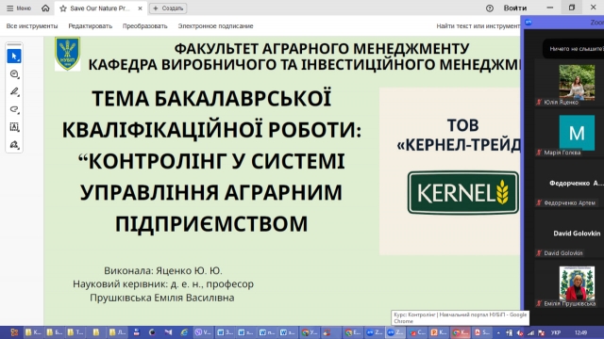This screenshot has width=604, height=339.
Task: Star the Save Our Nature tab
Action: pos(63,8)
